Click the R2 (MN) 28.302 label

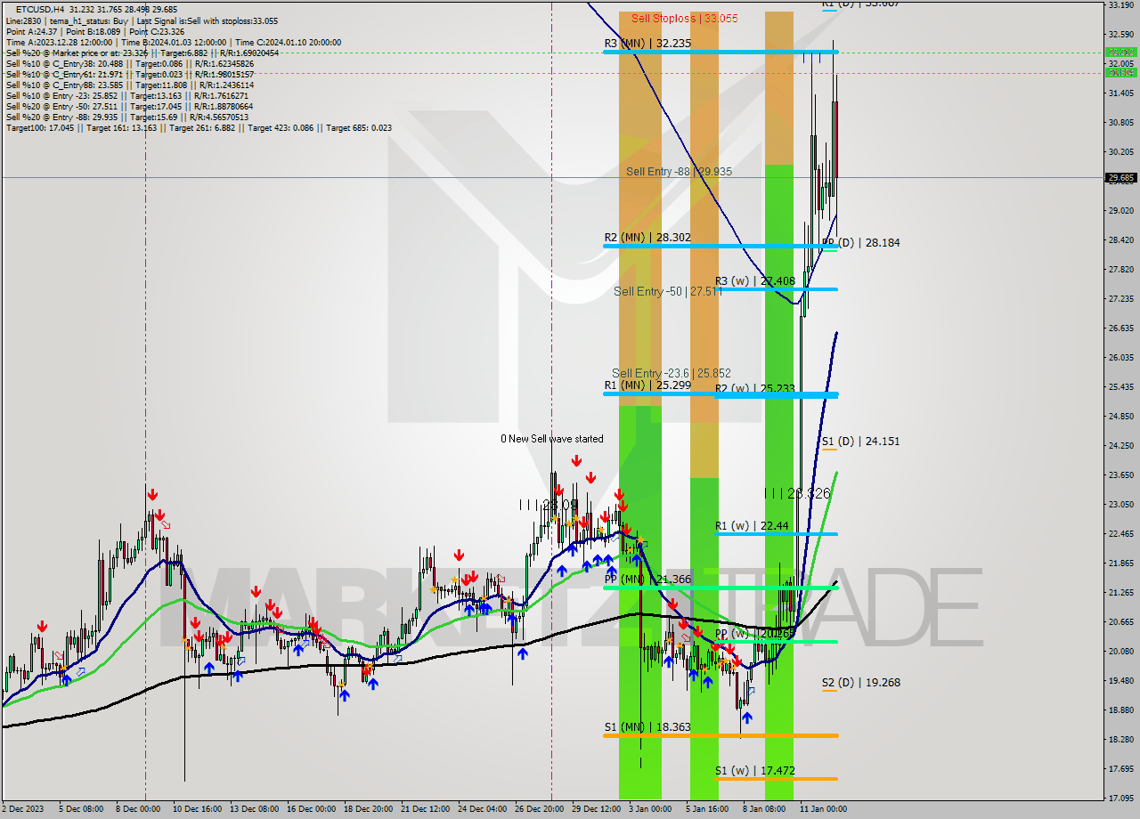point(647,237)
